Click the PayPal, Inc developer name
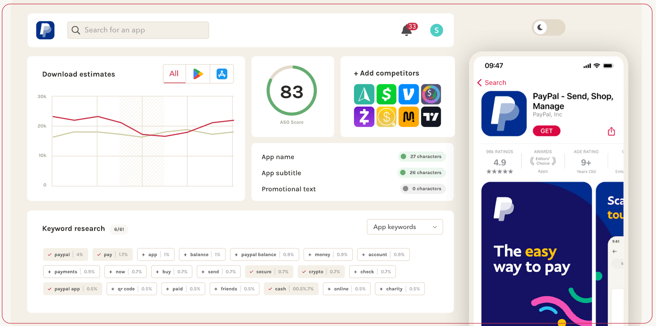656x326 pixels. pos(547,115)
